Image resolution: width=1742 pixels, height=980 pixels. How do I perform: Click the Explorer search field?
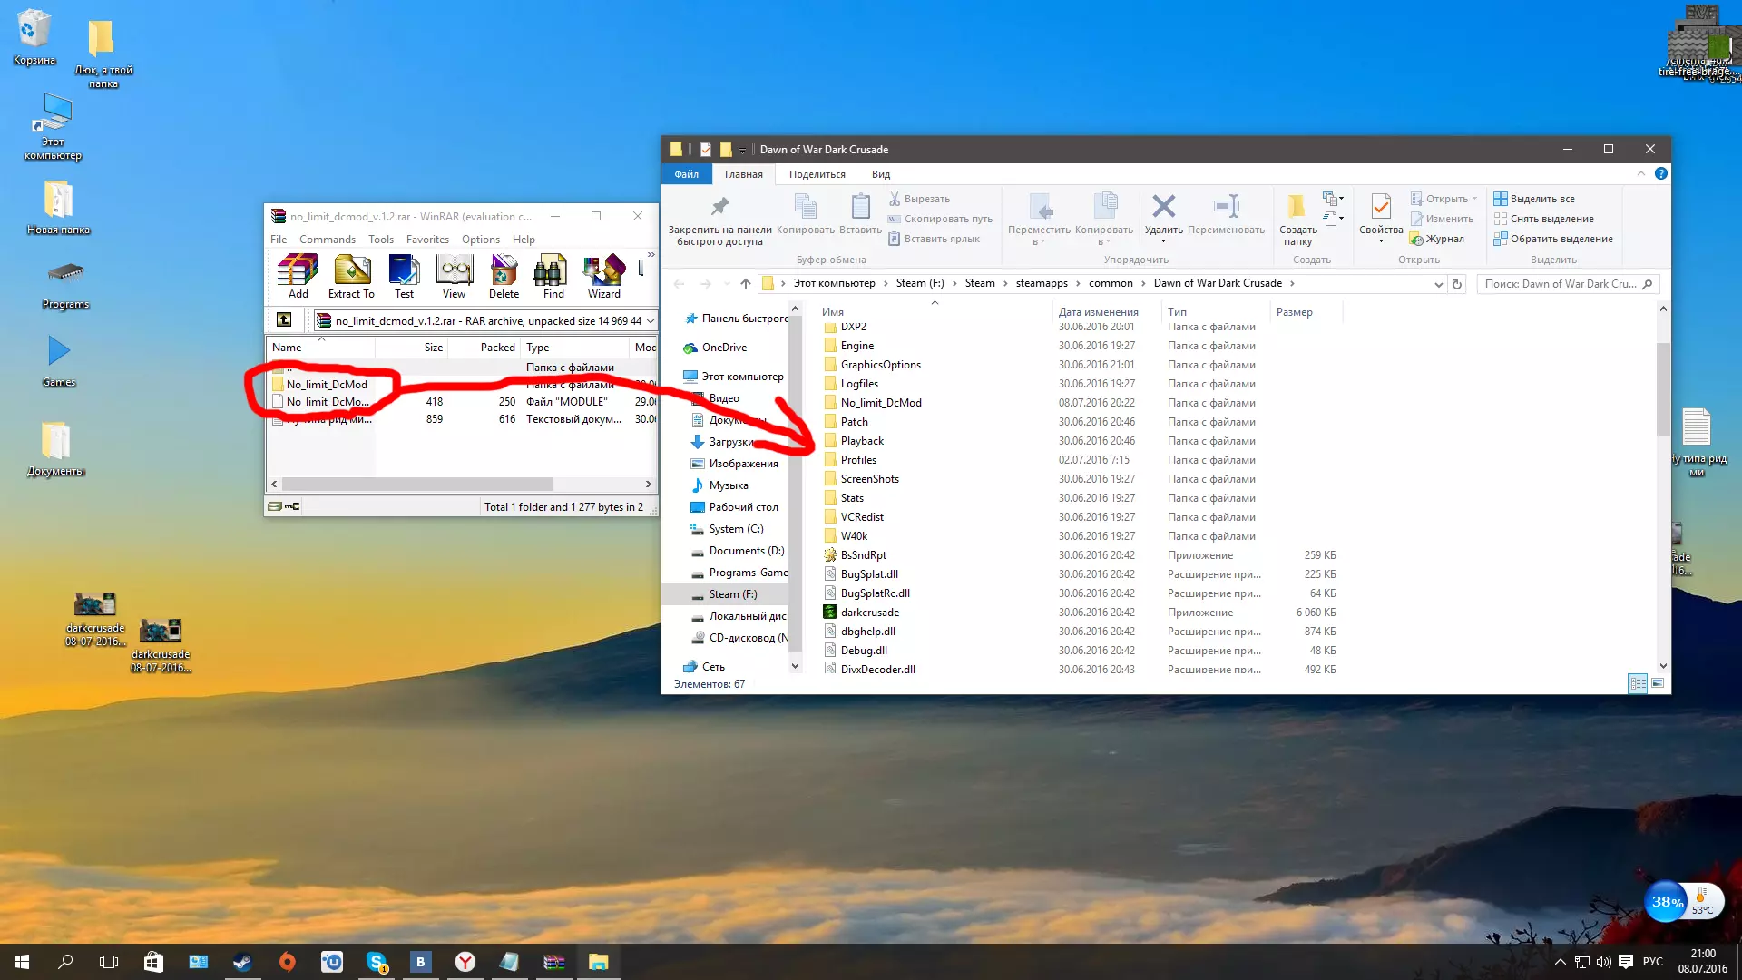click(1561, 284)
